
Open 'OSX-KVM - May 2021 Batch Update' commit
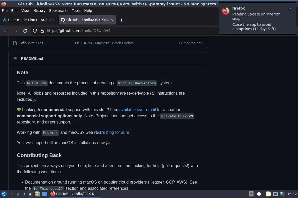[104, 43]
